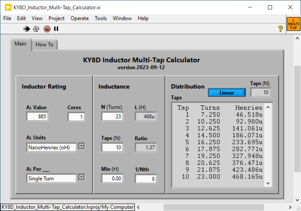Click the L MULTI TAP VI icon
The height and width of the screenshot is (211, 301).
pyautogui.click(x=293, y=24)
